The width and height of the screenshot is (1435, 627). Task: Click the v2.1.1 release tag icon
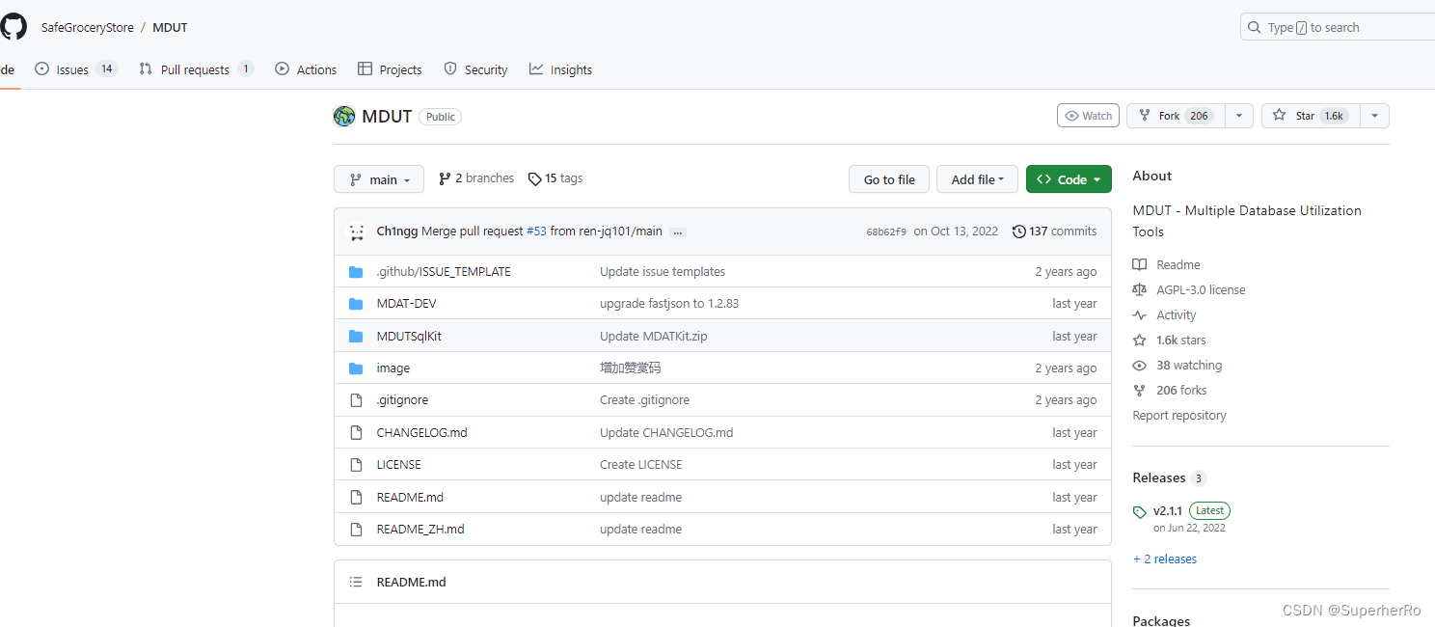1140,512
